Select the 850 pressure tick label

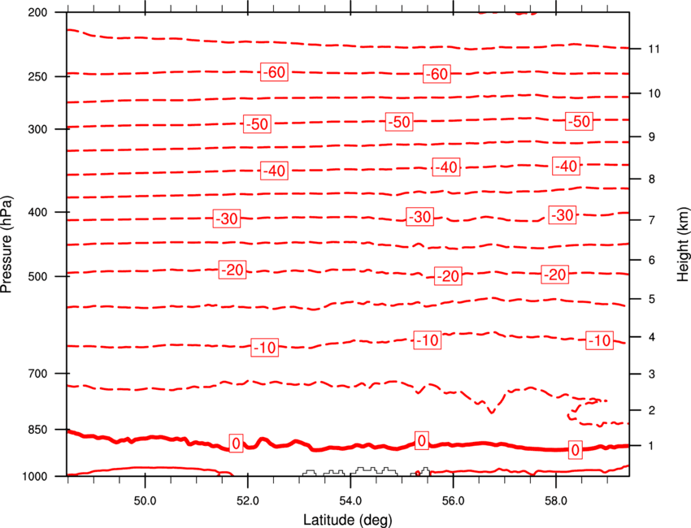[37, 430]
